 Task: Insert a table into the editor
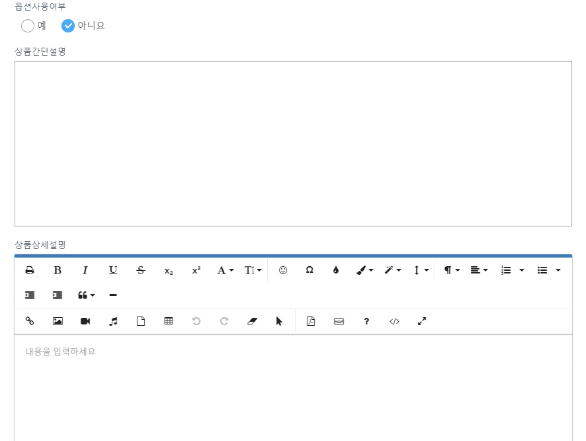(x=169, y=321)
